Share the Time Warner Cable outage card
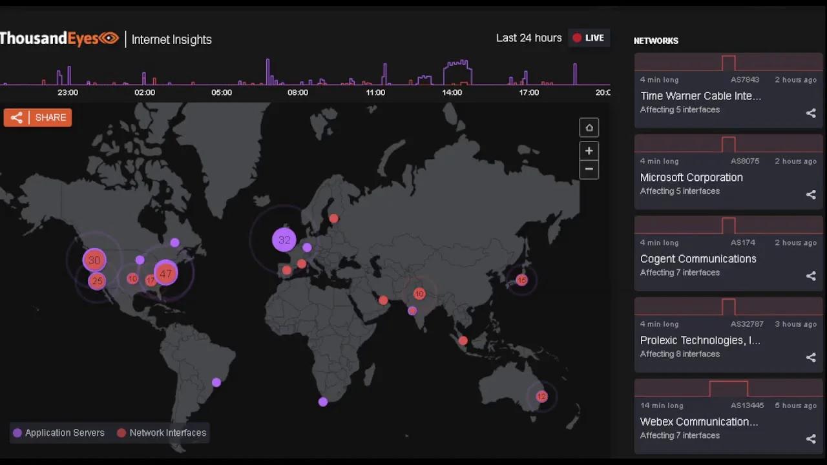The width and height of the screenshot is (827, 465). click(811, 113)
